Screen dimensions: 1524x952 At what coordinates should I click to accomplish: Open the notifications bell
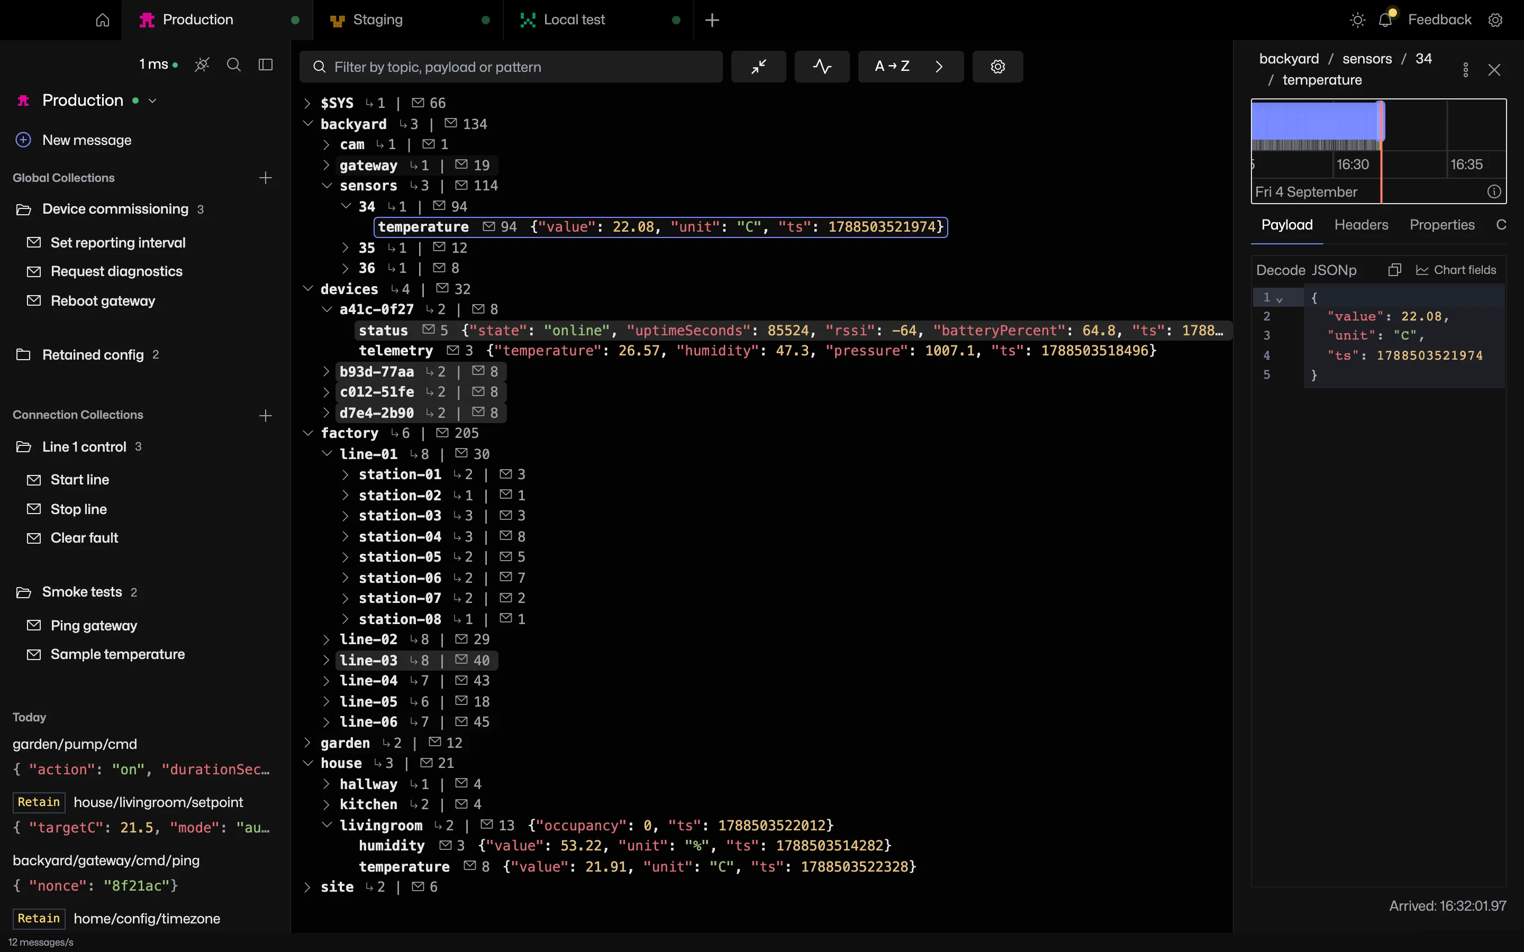tap(1385, 20)
